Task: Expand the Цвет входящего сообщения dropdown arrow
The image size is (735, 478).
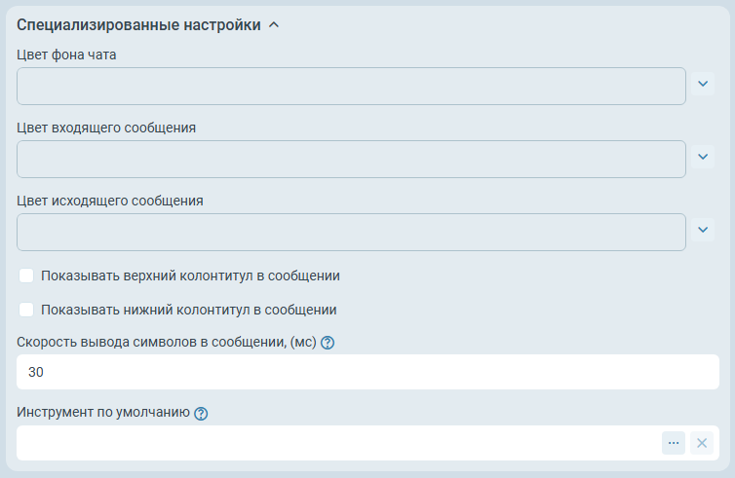Action: [703, 157]
